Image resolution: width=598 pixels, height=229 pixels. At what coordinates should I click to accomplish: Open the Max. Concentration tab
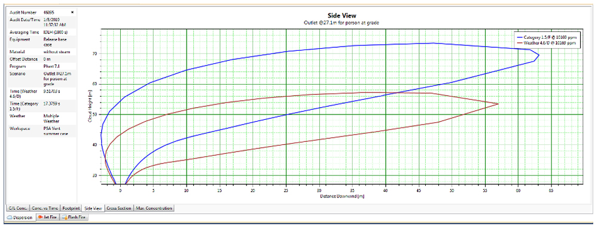click(154, 208)
